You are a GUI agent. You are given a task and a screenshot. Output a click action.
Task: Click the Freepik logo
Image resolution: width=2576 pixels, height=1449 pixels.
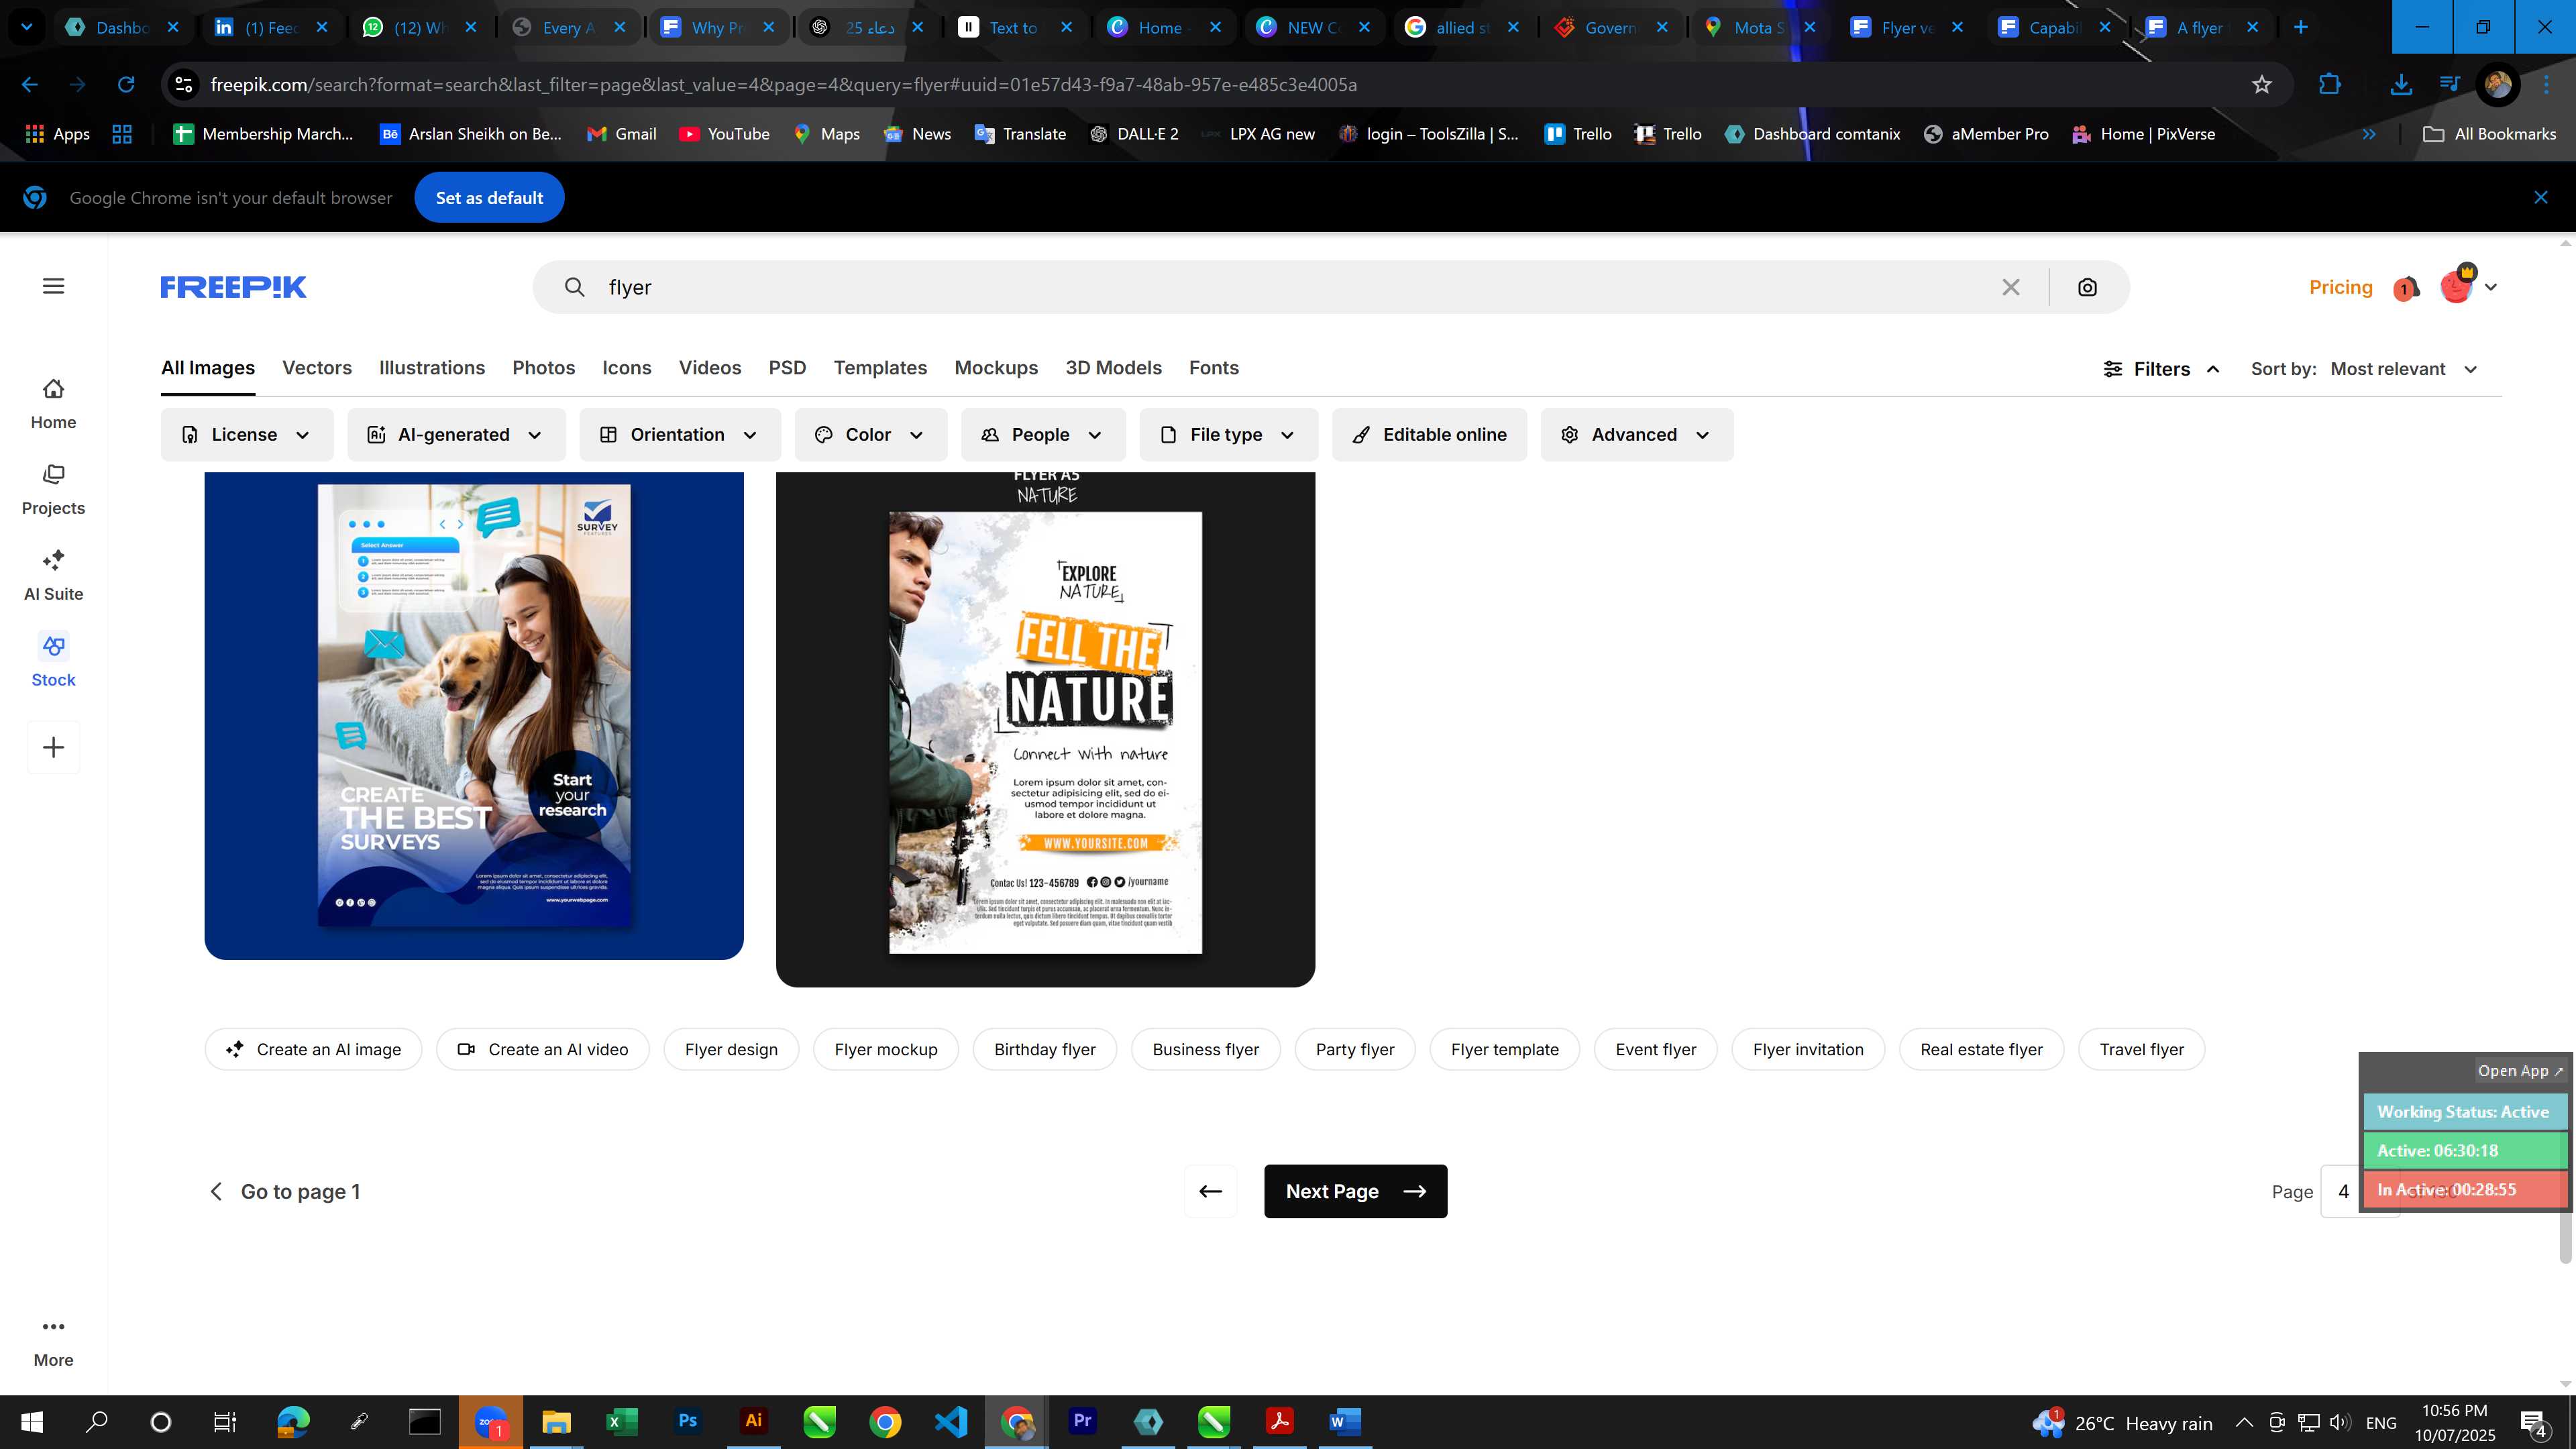233,288
